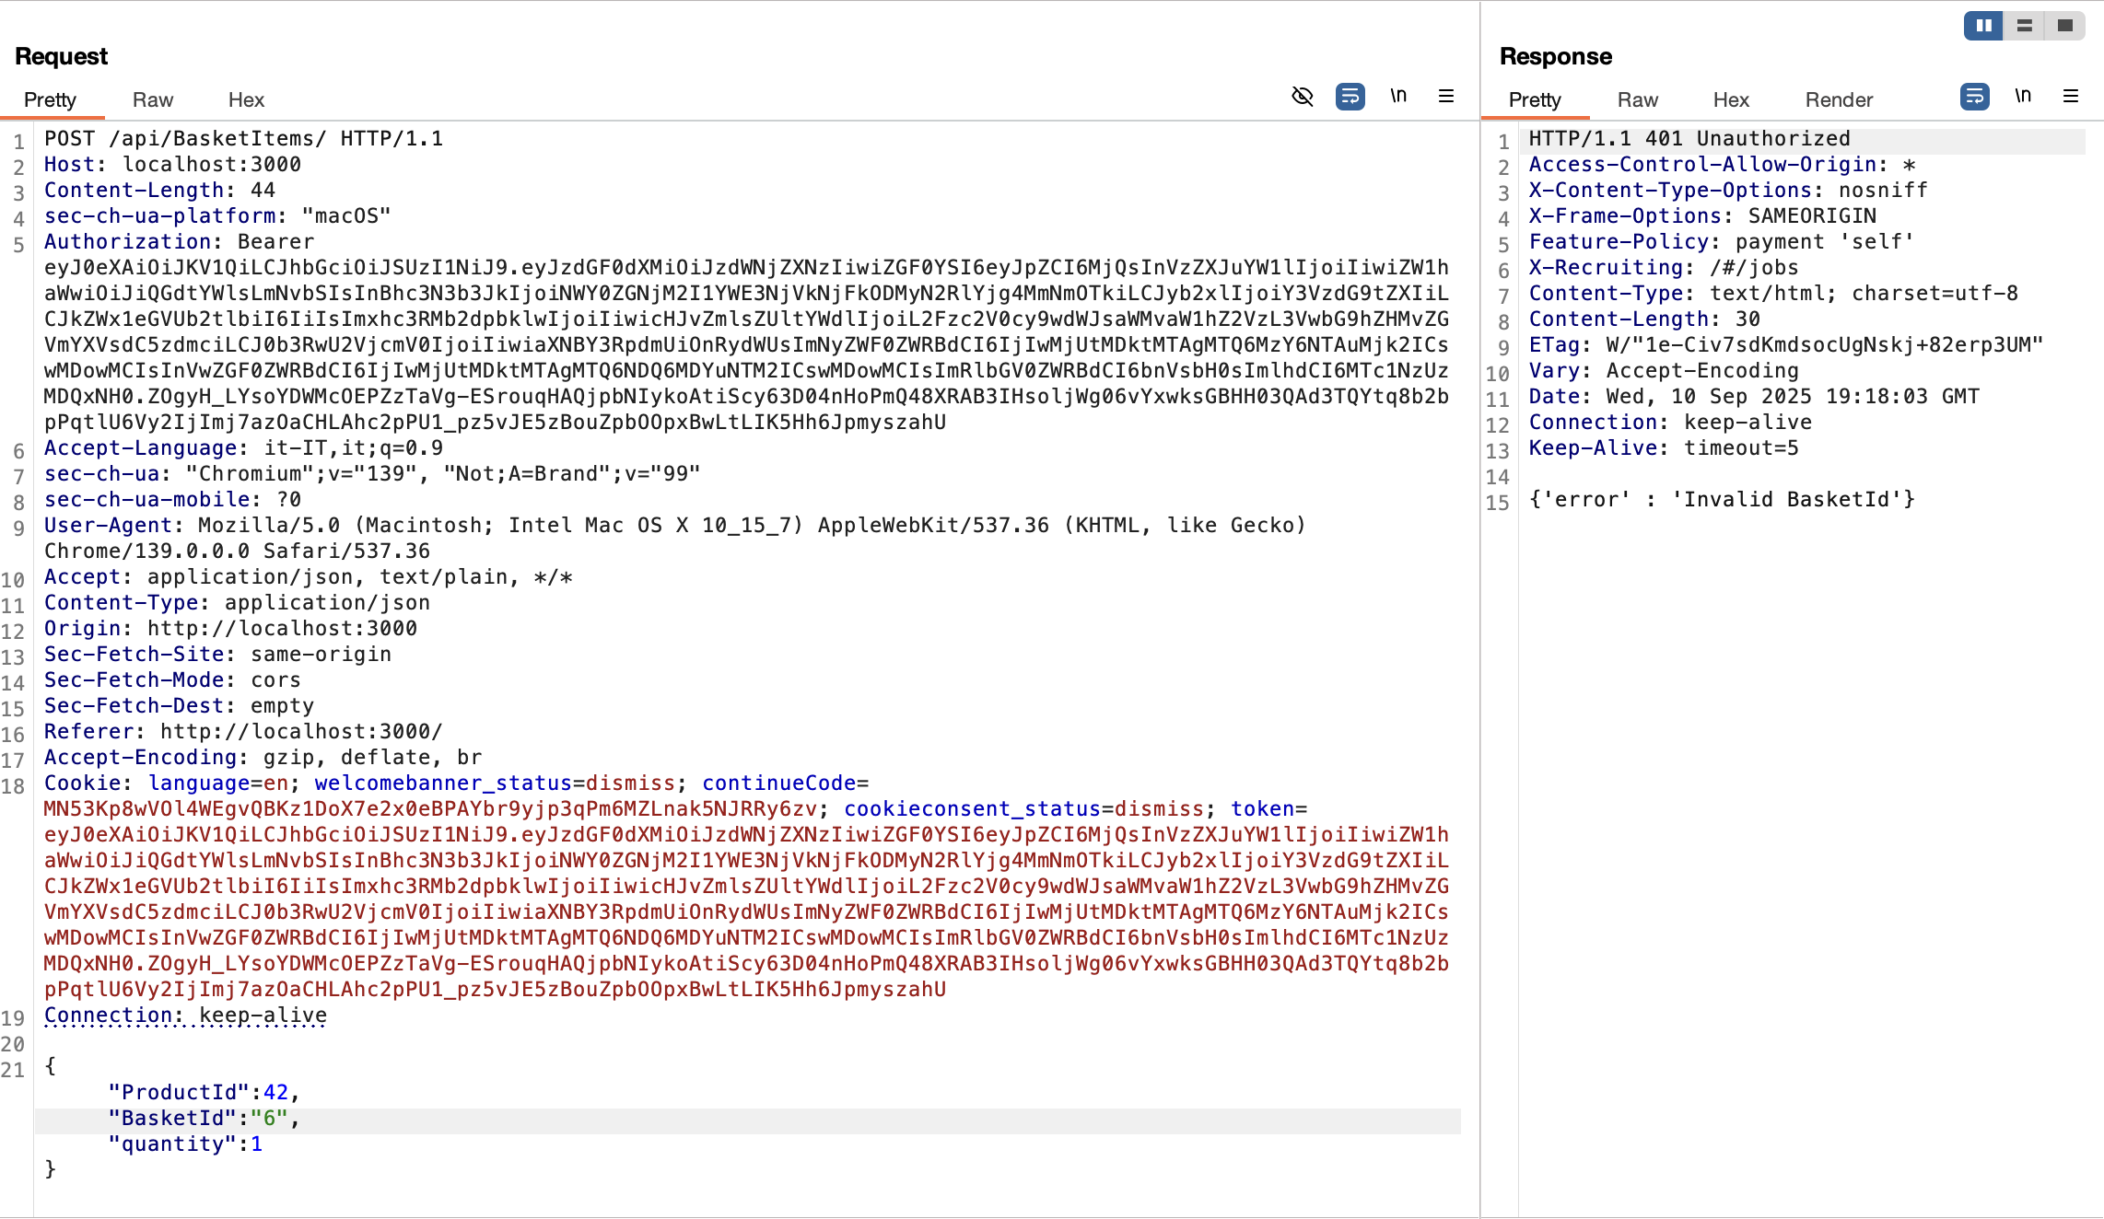2104x1219 pixels.
Task: Select combined tabbed layout icon
Action: click(x=2064, y=26)
